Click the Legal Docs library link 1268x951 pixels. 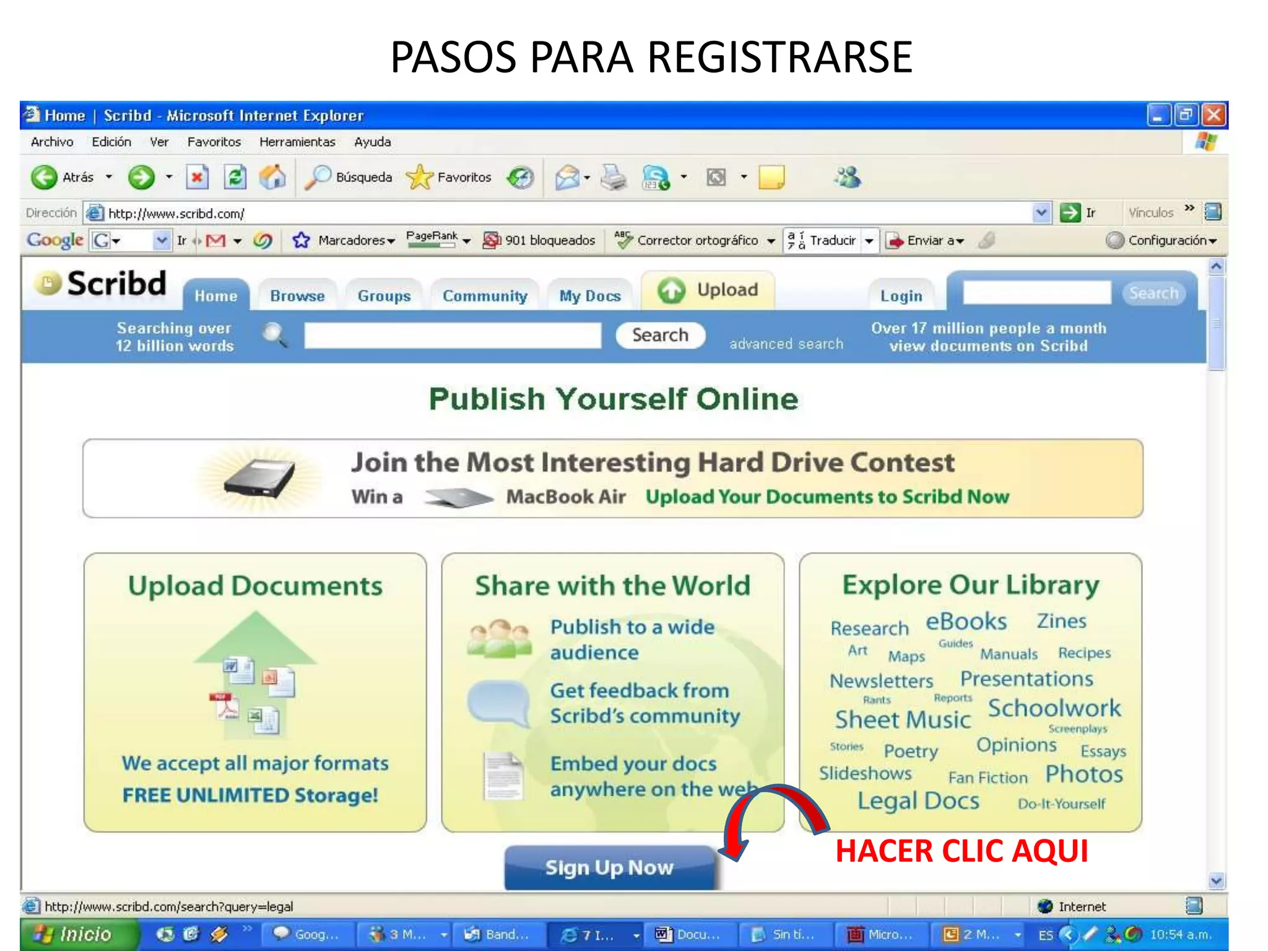(x=918, y=801)
